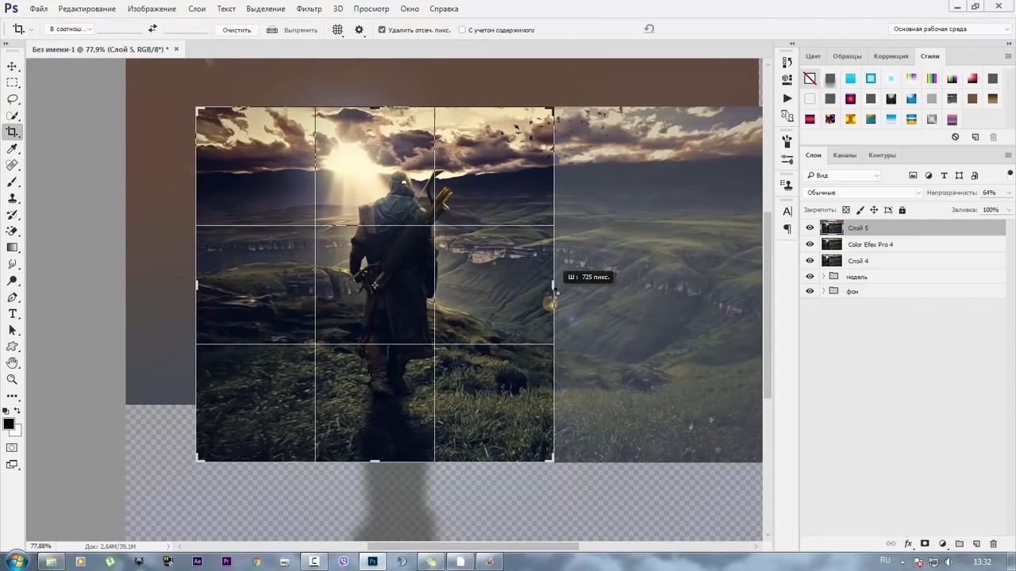Create a new layer group

pos(960,544)
